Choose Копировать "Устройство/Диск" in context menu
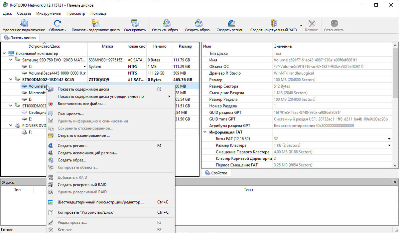This screenshot has width=399, height=233. [110, 212]
